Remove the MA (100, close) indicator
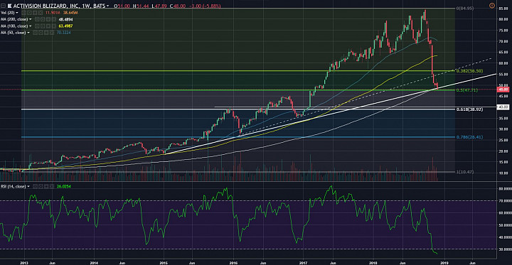Viewport: 512px width, 265px height. click(x=54, y=26)
